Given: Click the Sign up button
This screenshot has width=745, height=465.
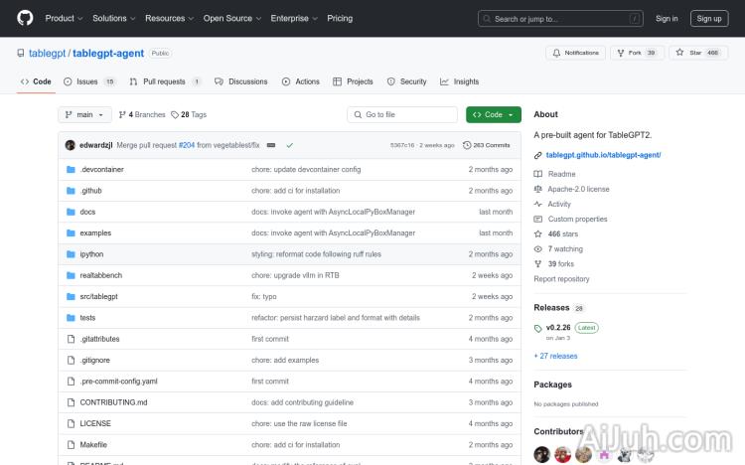Looking at the screenshot, I should 709,18.
